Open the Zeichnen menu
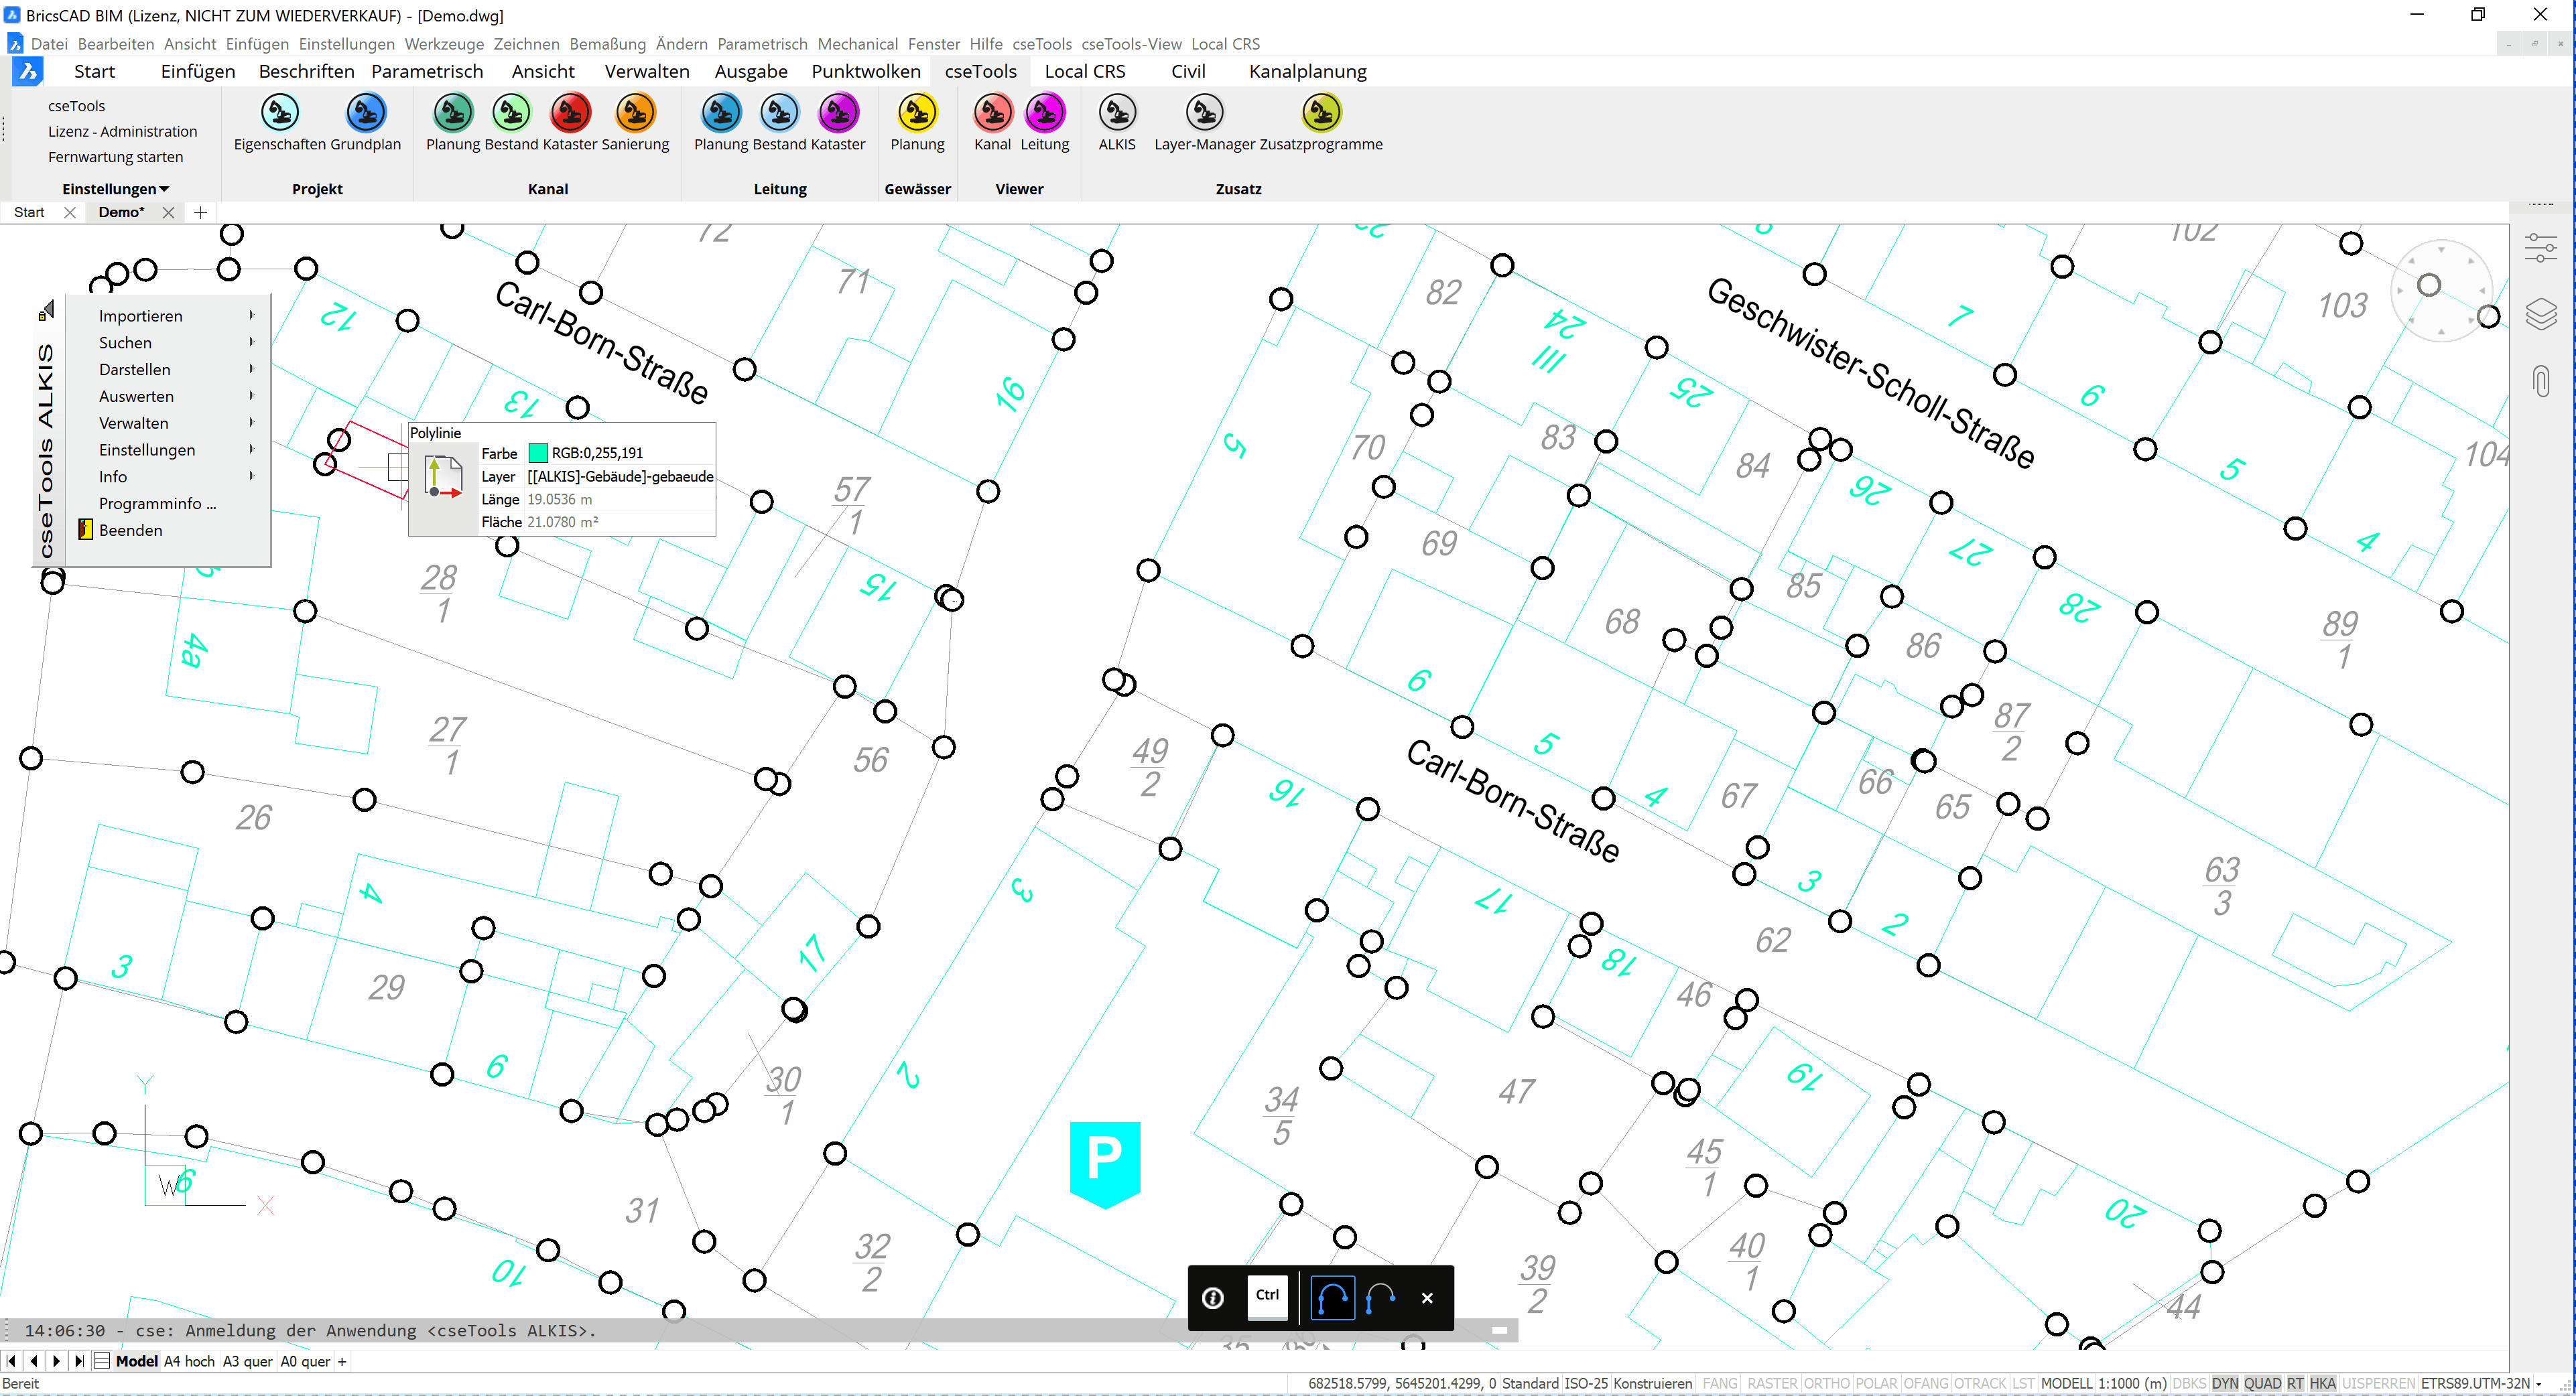Screen dimensions: 2576x1396 pyautogui.click(x=526, y=44)
